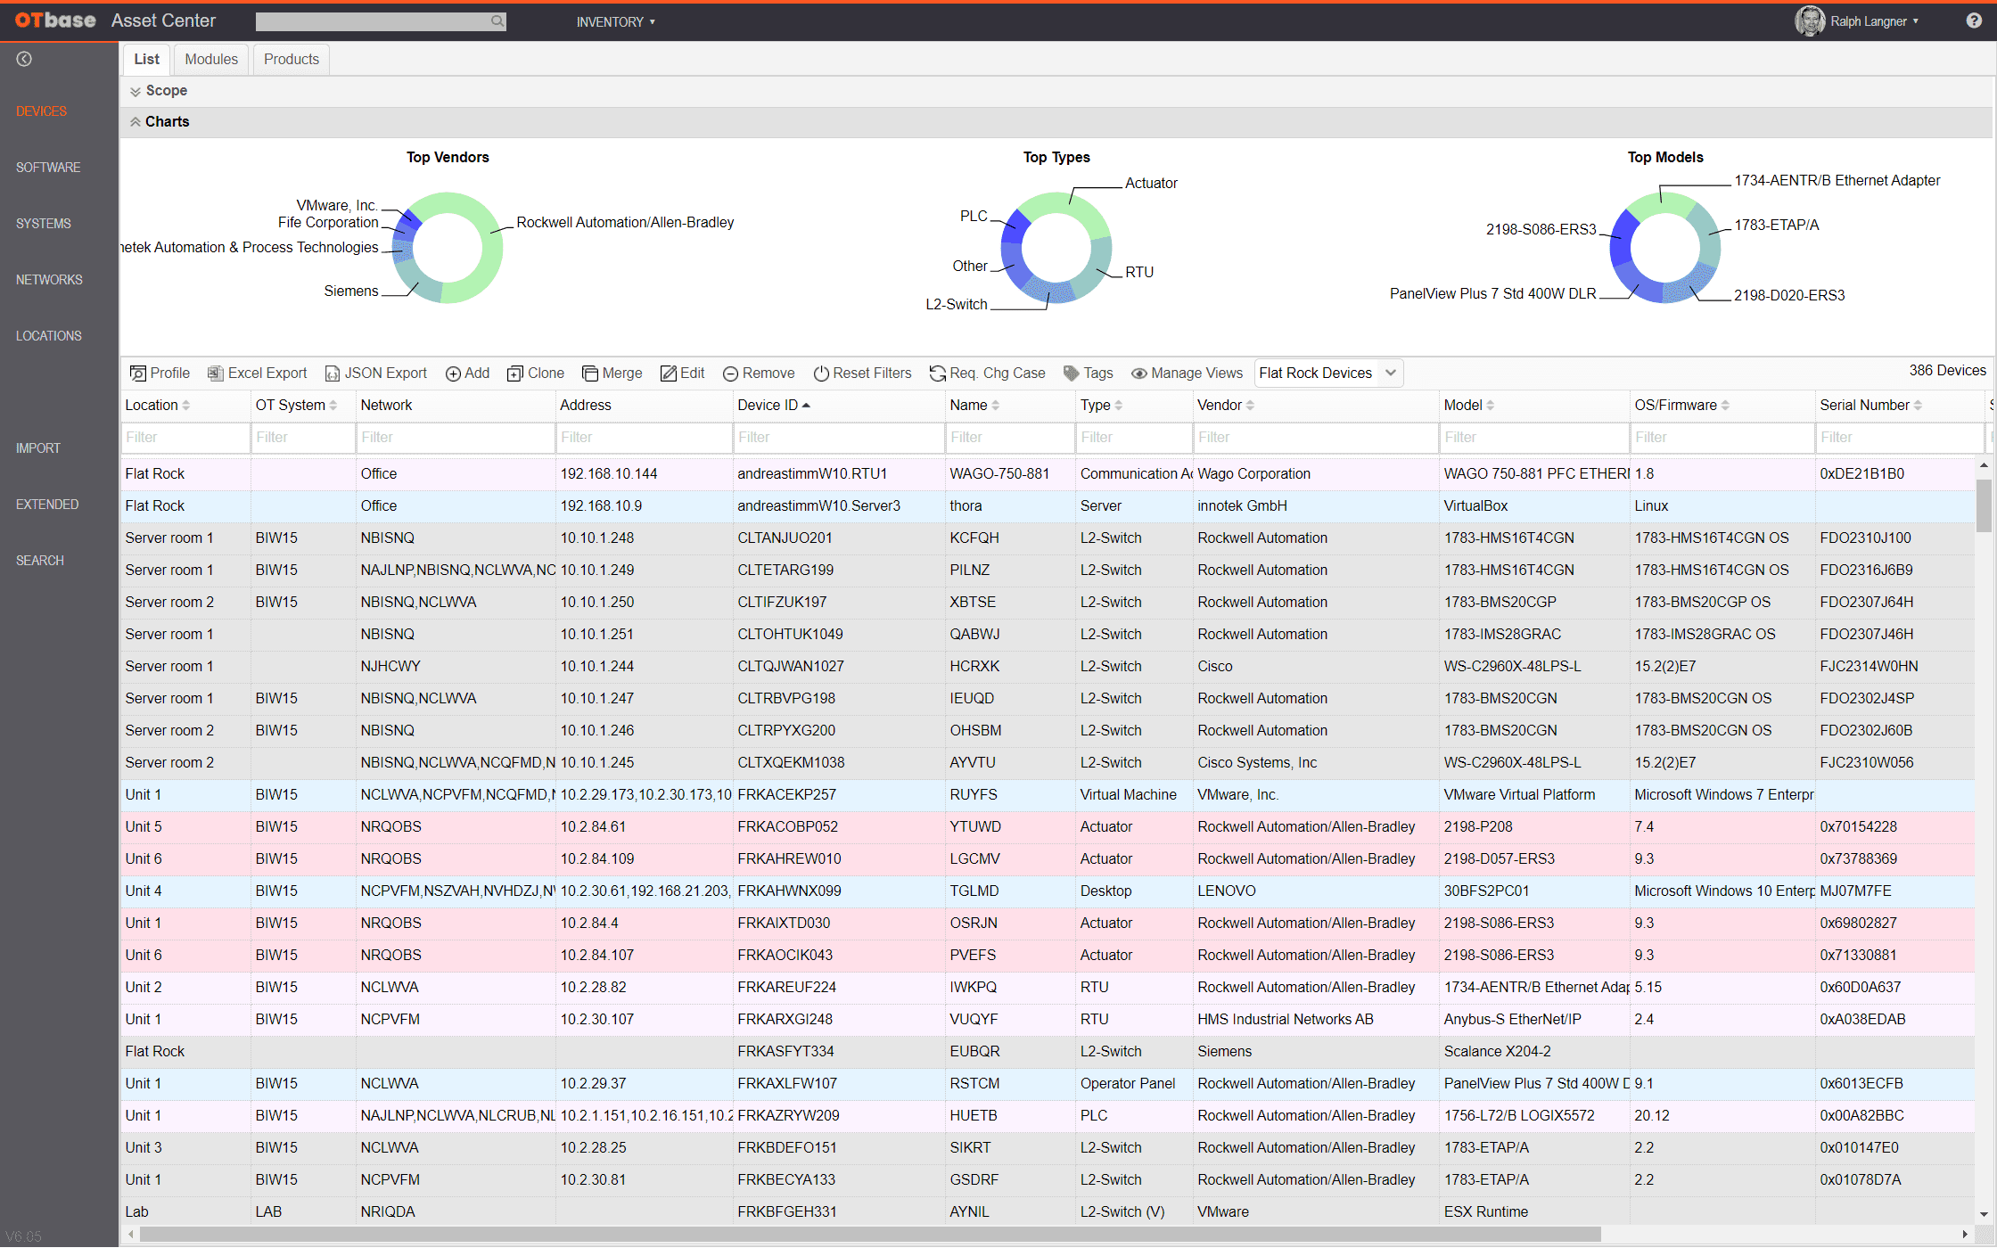Click the Edit pencil icon

click(668, 374)
